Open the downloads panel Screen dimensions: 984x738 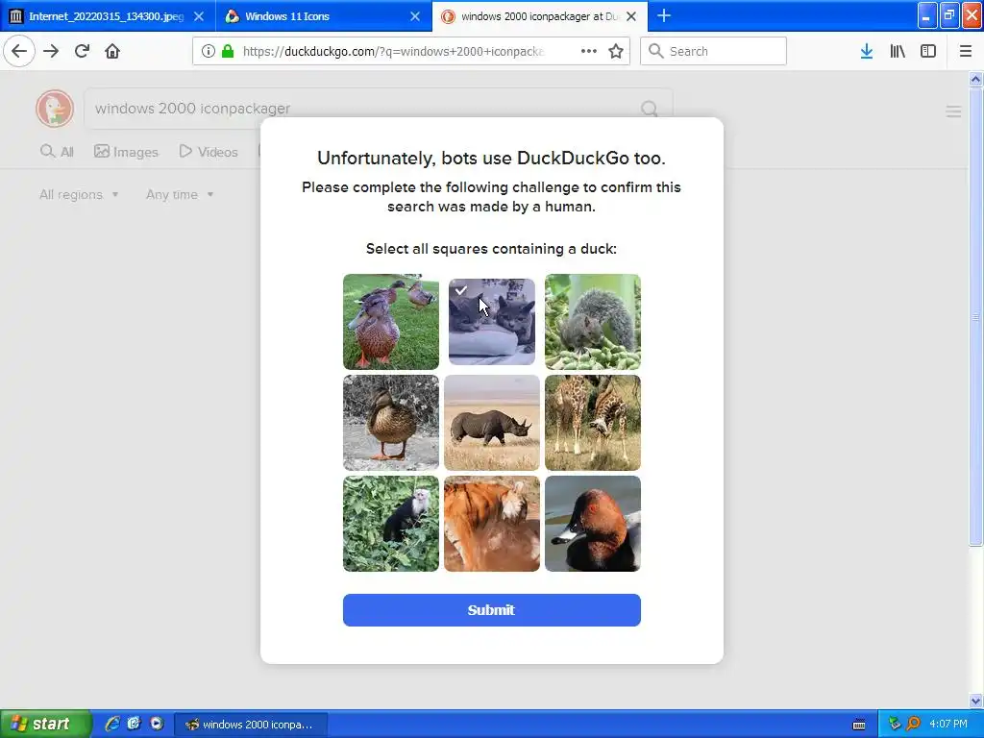point(867,51)
